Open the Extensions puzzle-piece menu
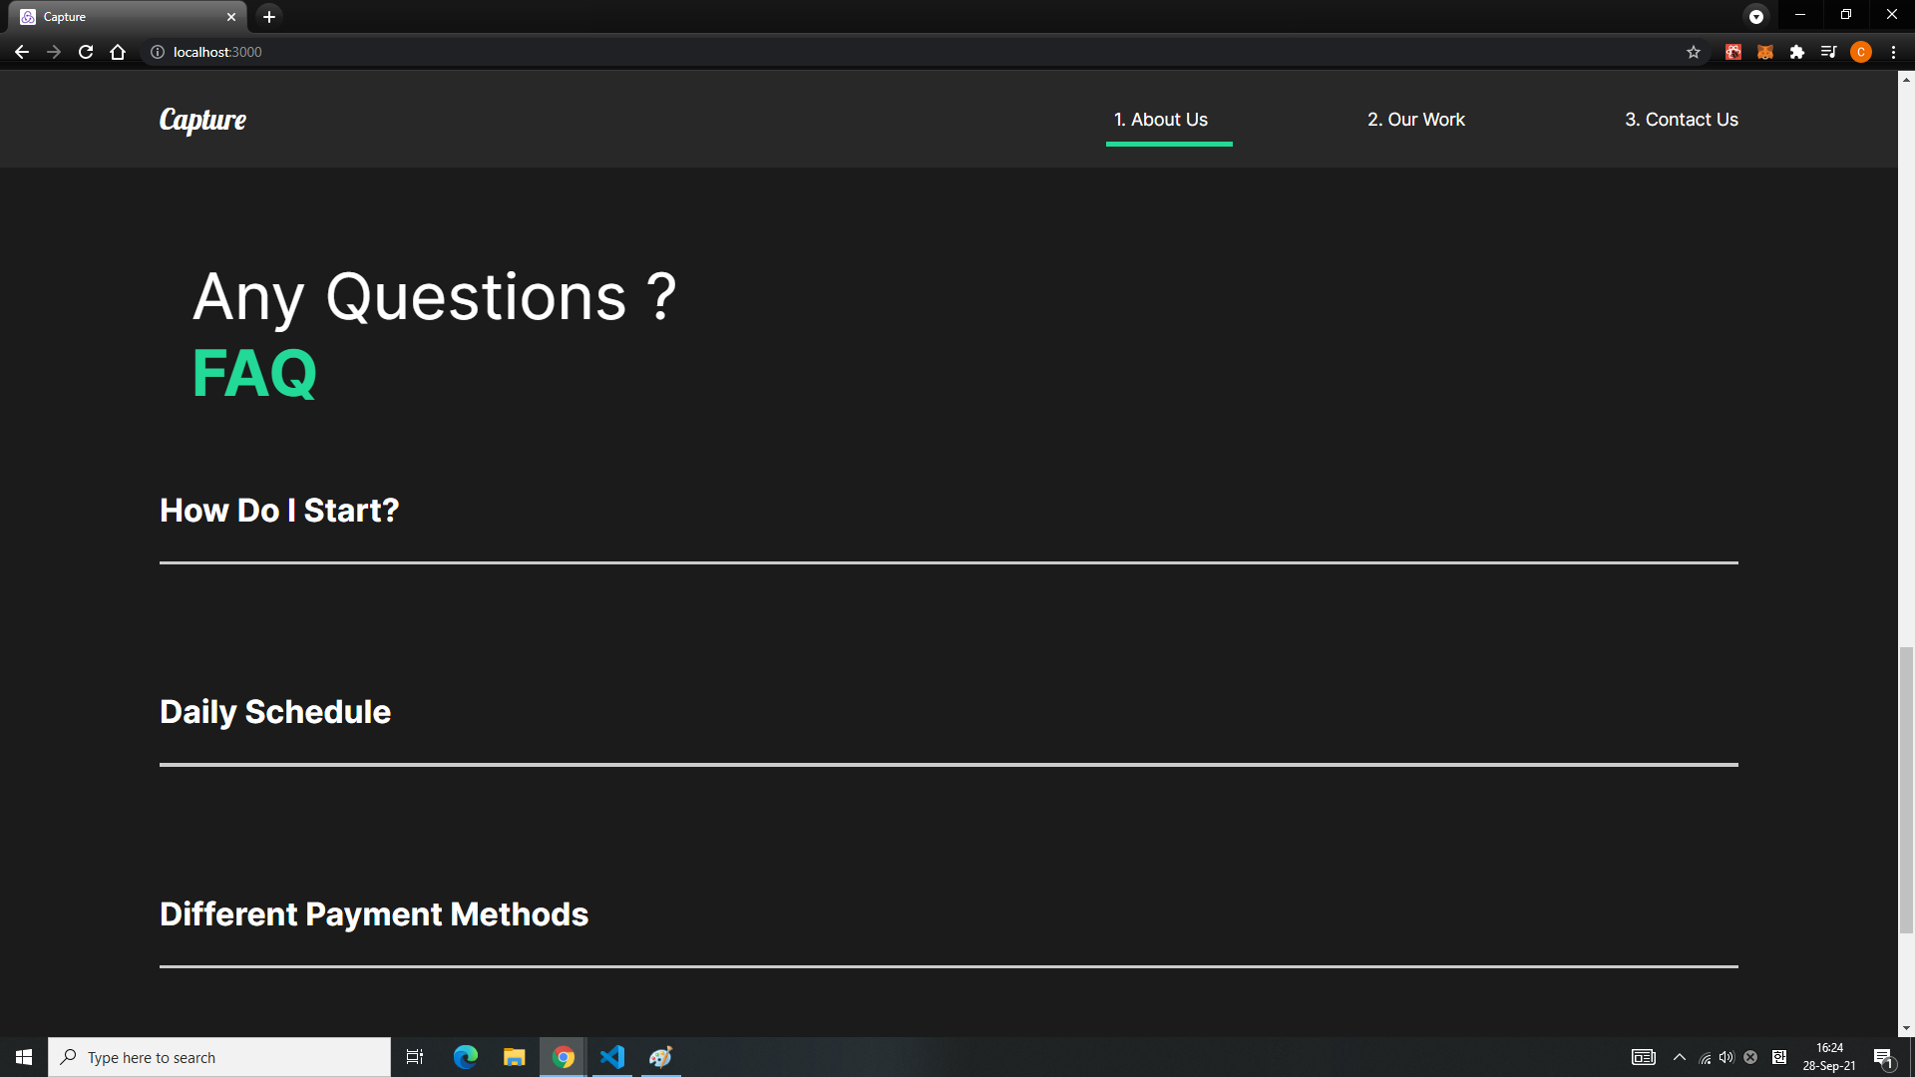The width and height of the screenshot is (1915, 1077). tap(1798, 52)
